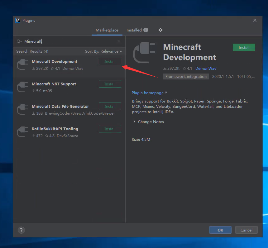Image resolution: width=268 pixels, height=248 pixels.
Task: Click the green Install button in details pane
Action: click(x=244, y=48)
